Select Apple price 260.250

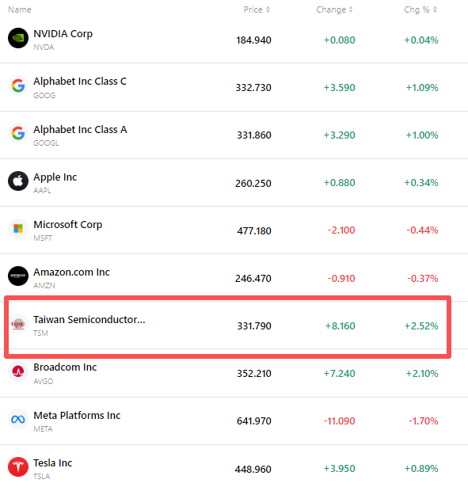253,183
